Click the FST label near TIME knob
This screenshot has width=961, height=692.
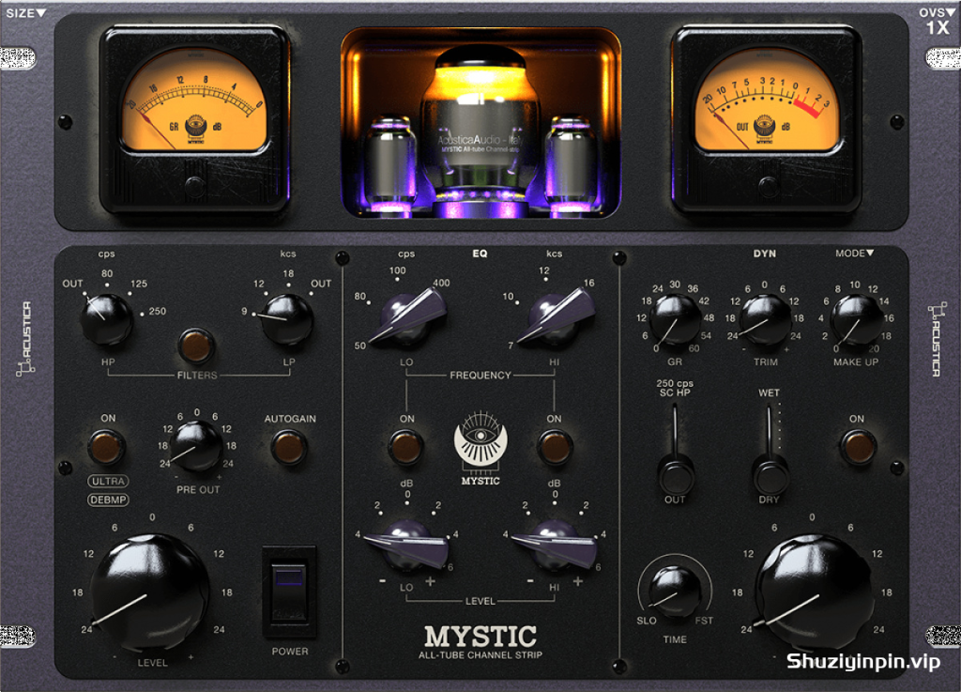click(704, 621)
